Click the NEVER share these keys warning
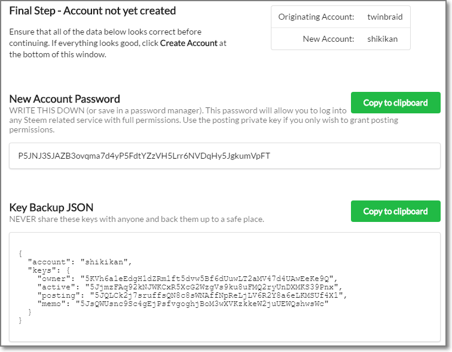452x352 pixels. (136, 219)
